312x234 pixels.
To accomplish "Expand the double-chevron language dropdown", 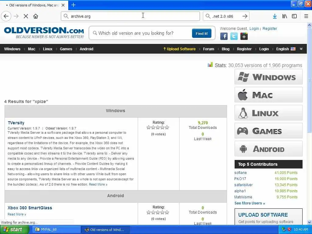I will (x=301, y=49).
